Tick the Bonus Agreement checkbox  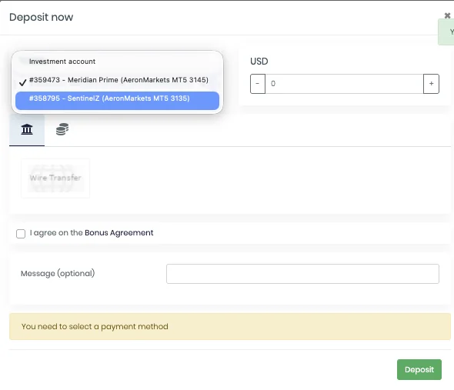[21, 233]
